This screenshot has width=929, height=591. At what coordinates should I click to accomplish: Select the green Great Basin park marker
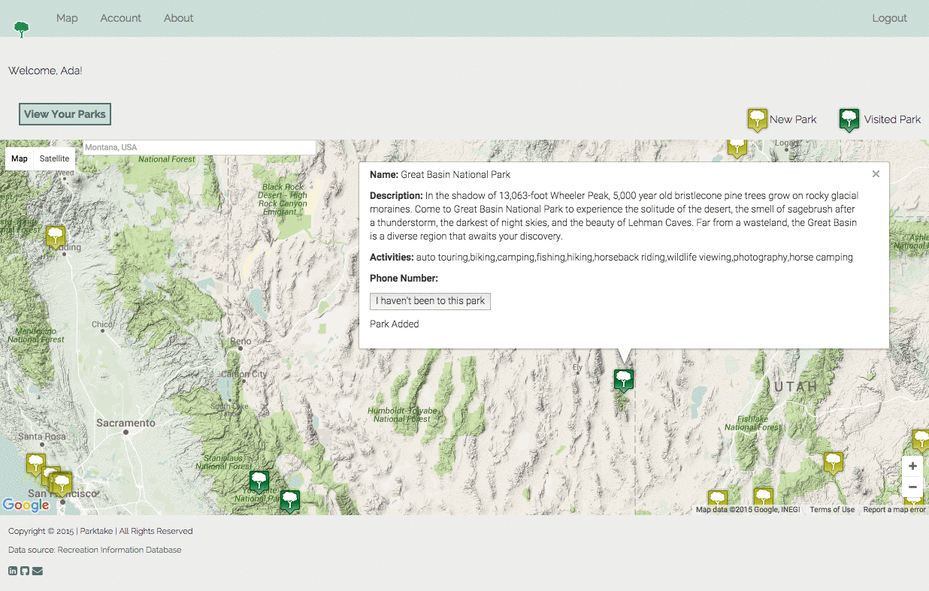click(x=624, y=380)
